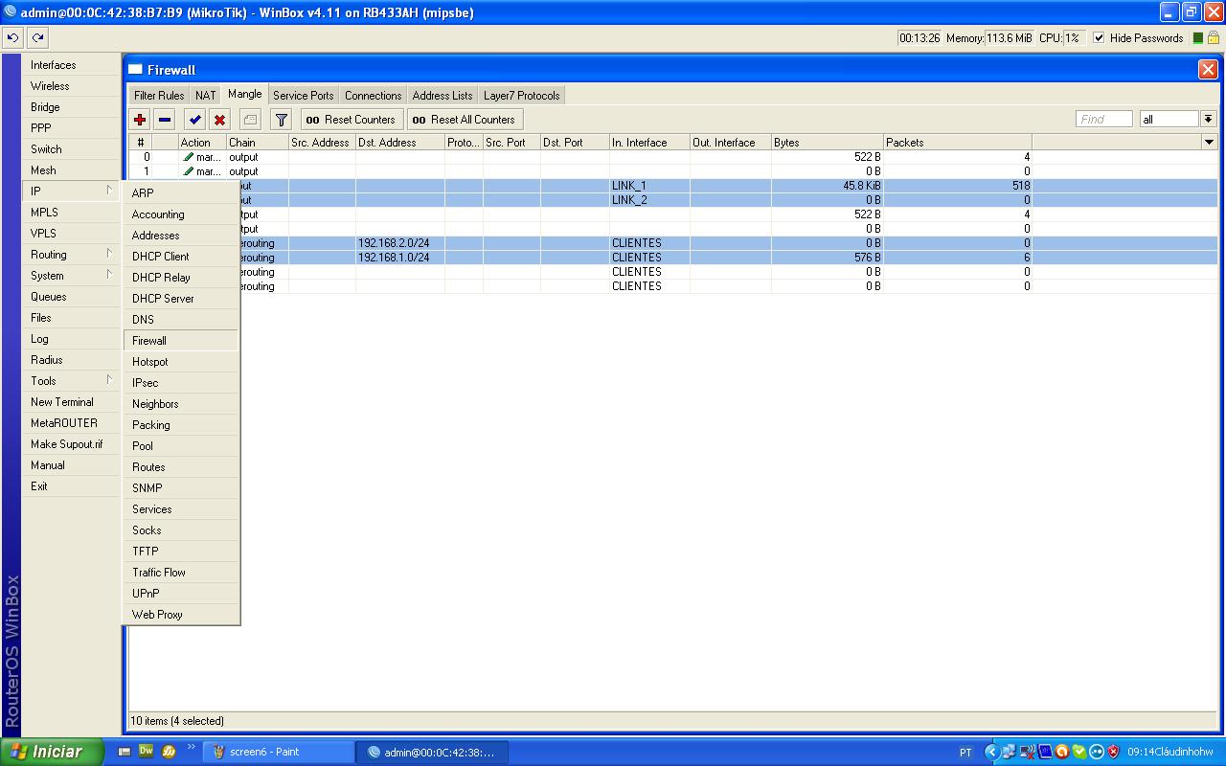
Task: Remove selected rules with the blue minus icon
Action: point(165,120)
